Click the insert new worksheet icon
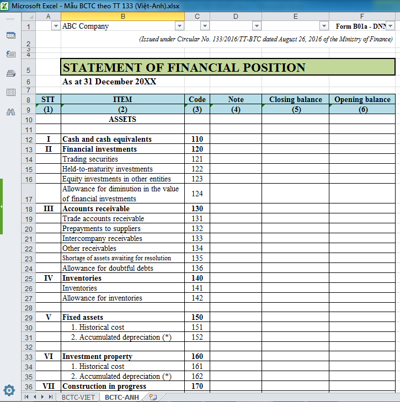This screenshot has width=400, height=402. click(153, 397)
